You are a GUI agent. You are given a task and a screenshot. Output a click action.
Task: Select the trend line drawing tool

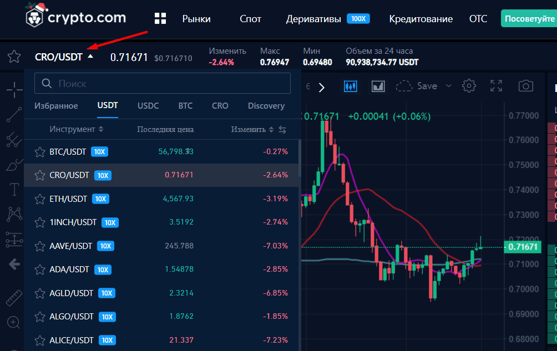pos(14,115)
